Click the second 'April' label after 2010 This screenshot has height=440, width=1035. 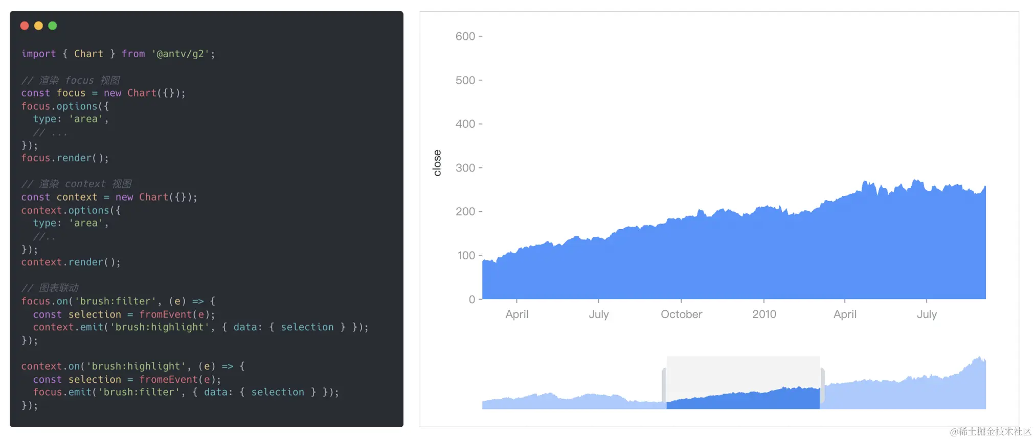pos(845,314)
